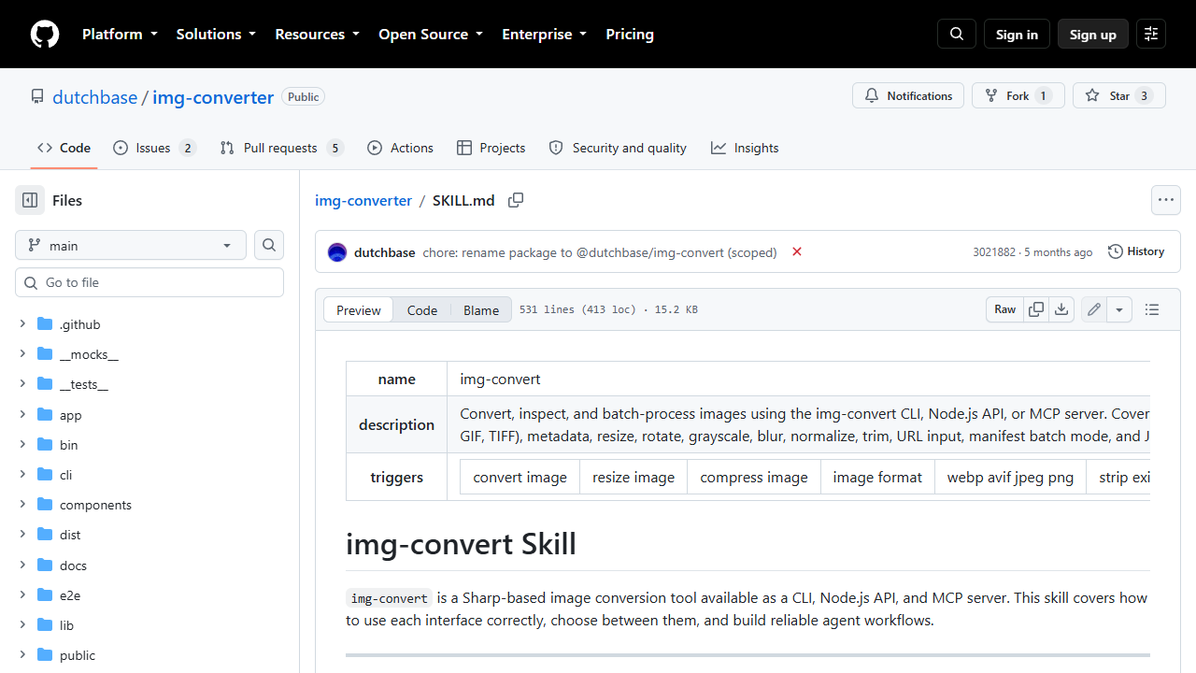Open commit message rename package link
This screenshot has width=1196, height=673.
pyautogui.click(x=600, y=252)
